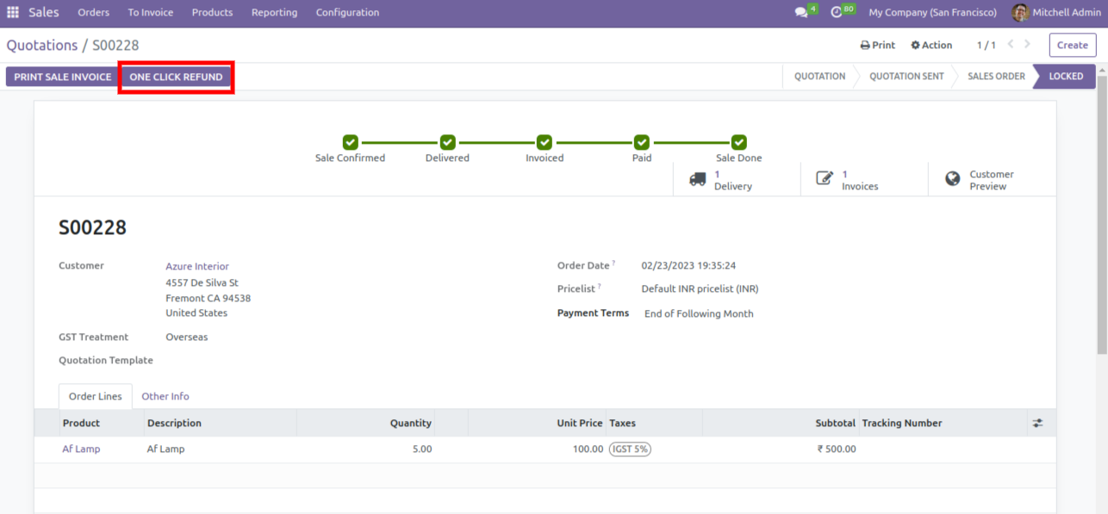The width and height of the screenshot is (1108, 514).
Task: Open the Action dropdown menu
Action: [x=931, y=46]
